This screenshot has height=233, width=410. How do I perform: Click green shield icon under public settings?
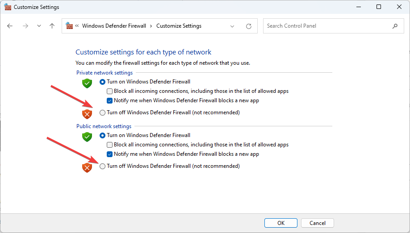(x=87, y=137)
